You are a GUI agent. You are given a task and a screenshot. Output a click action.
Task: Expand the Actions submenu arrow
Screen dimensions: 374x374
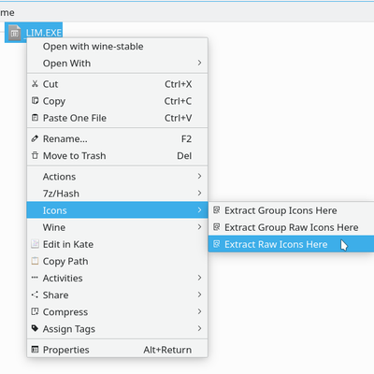[x=199, y=177]
